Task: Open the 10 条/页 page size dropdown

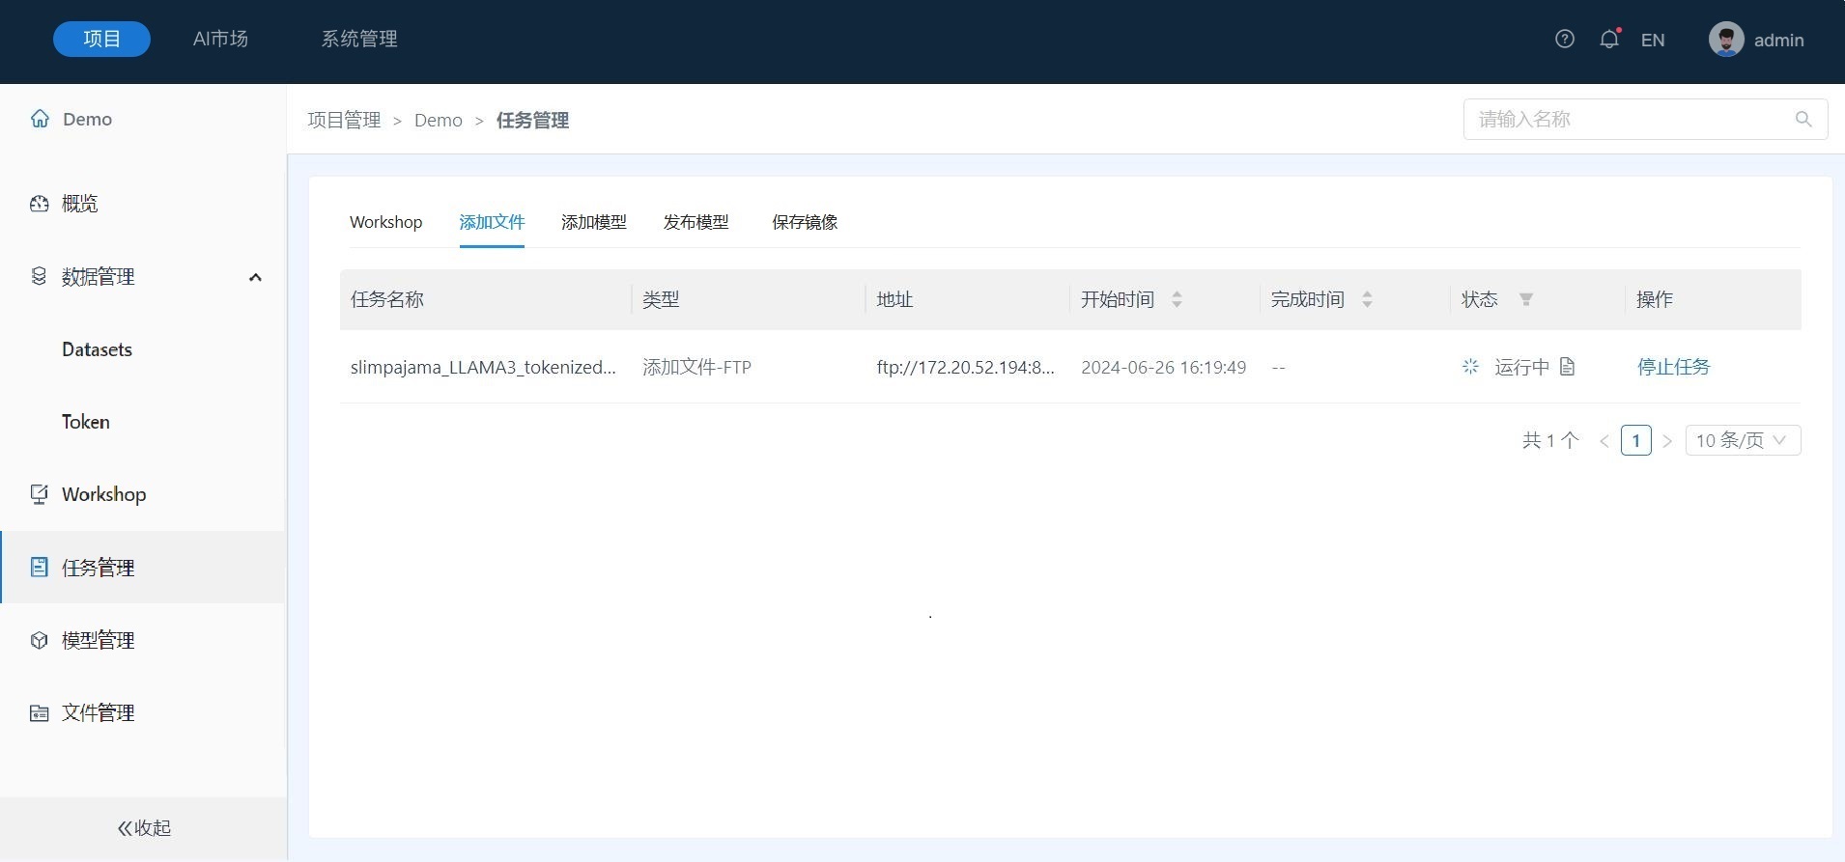Action: [1743, 440]
